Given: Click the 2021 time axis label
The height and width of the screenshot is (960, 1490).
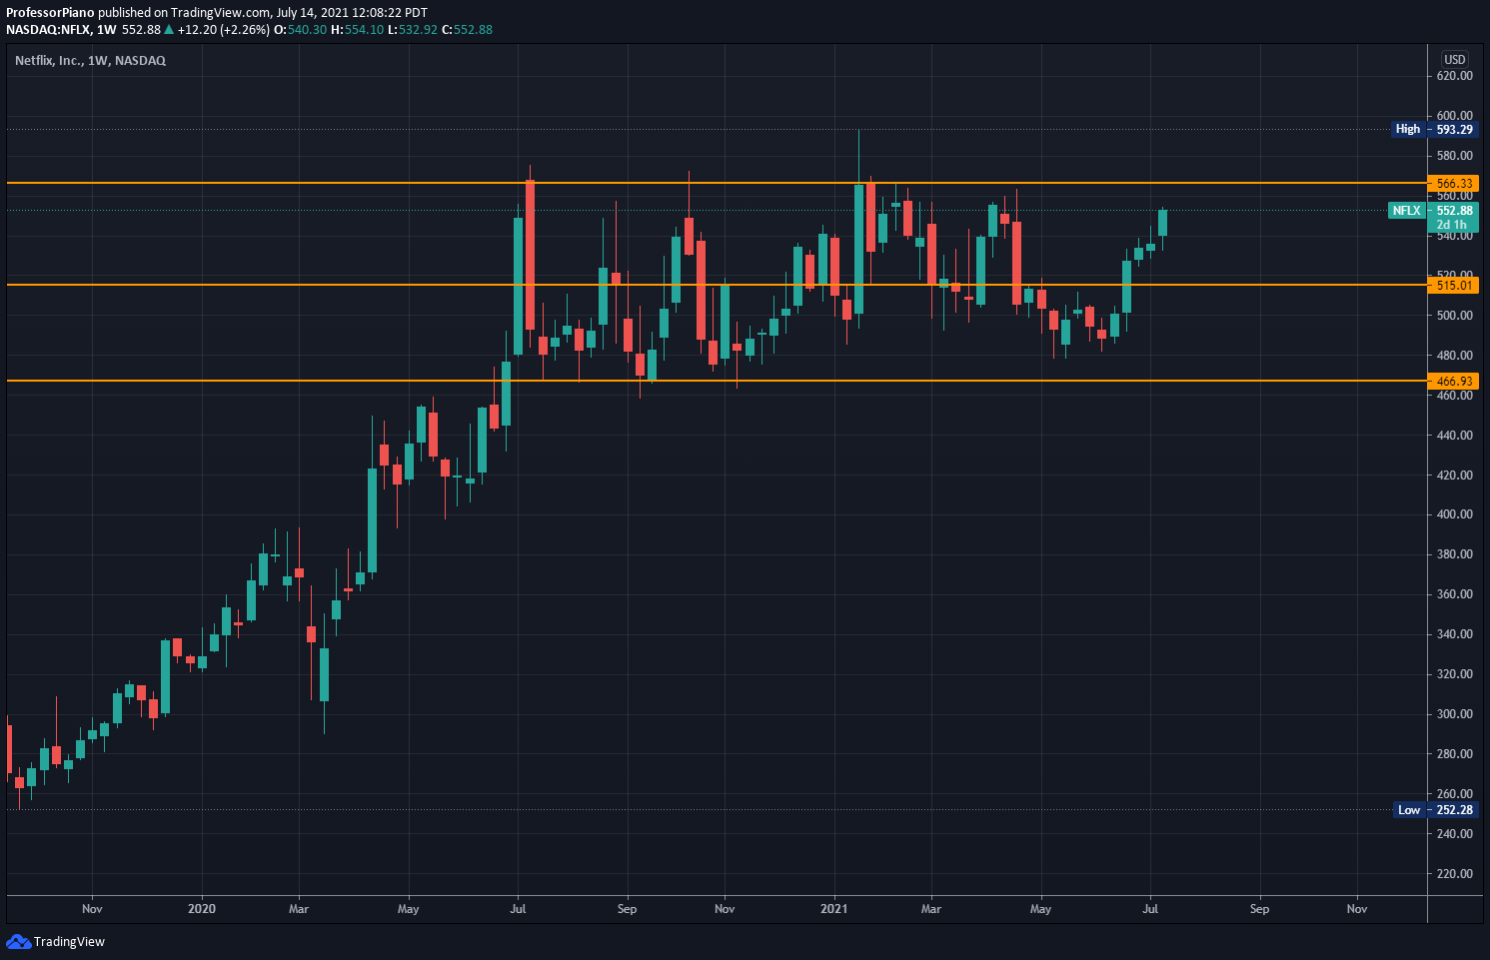Looking at the screenshot, I should click(x=833, y=909).
